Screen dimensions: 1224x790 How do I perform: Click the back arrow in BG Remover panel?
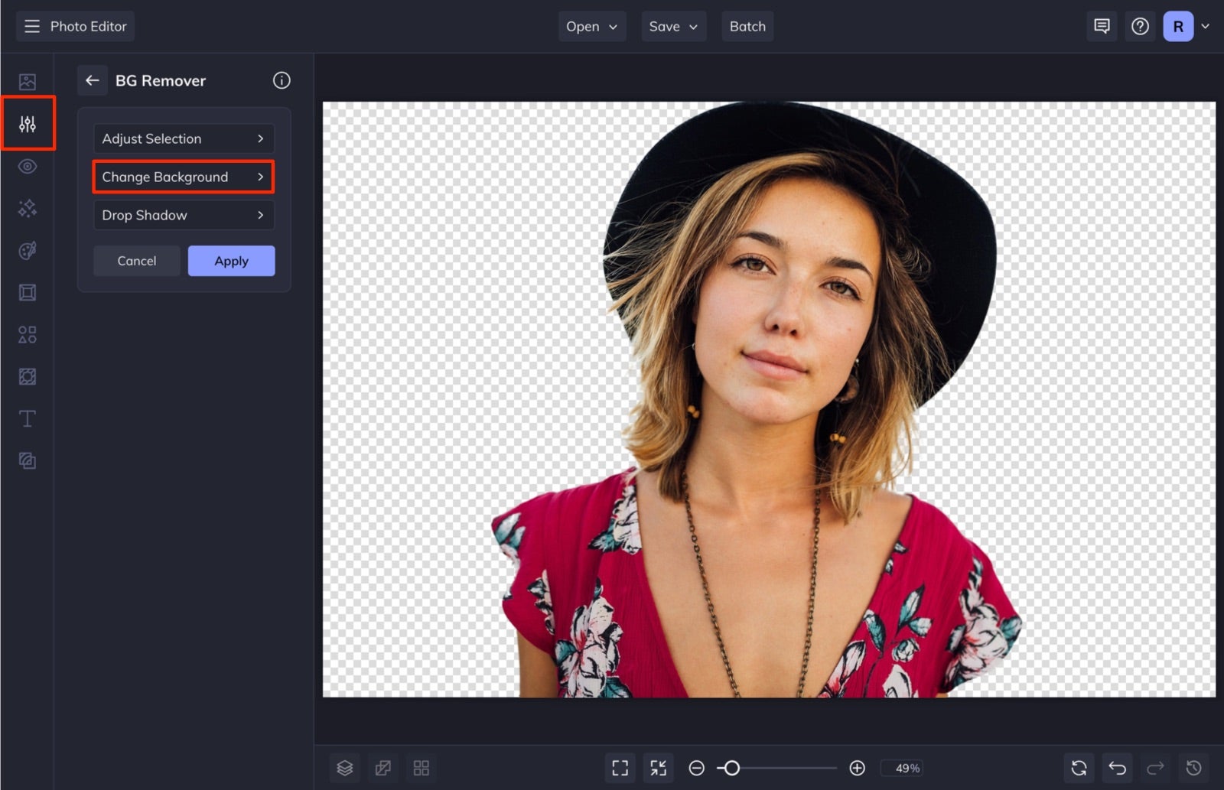point(93,80)
